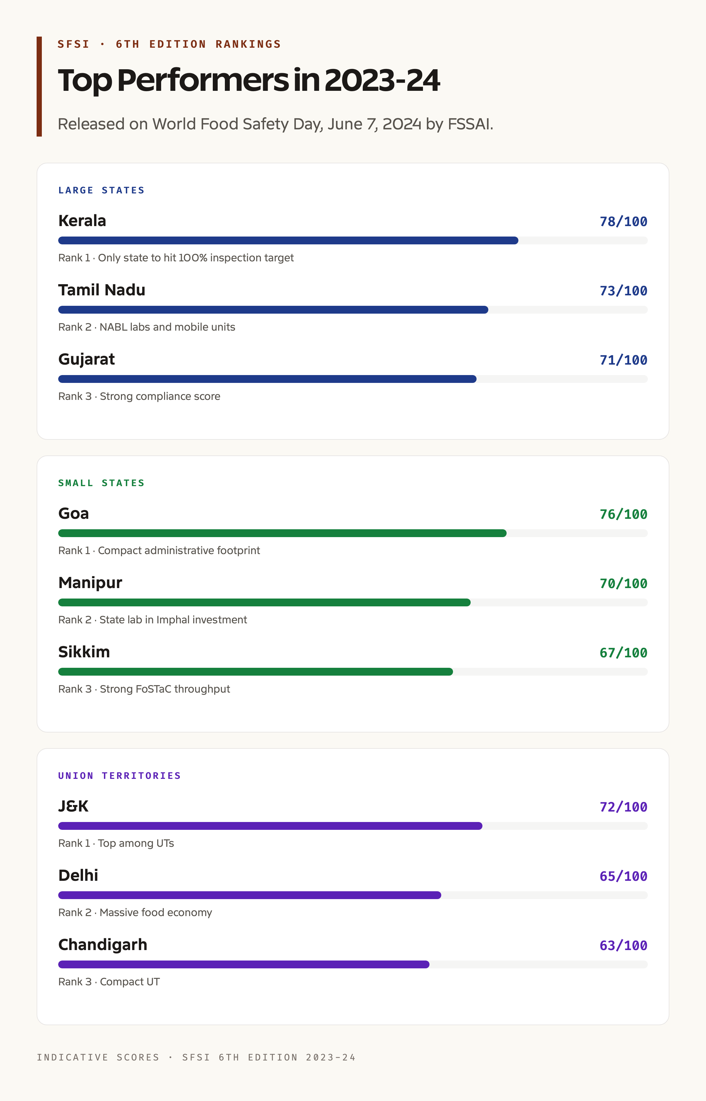This screenshot has height=1101, width=706.
Task: Click the SMALL STATES section label
Action: pyautogui.click(x=101, y=483)
